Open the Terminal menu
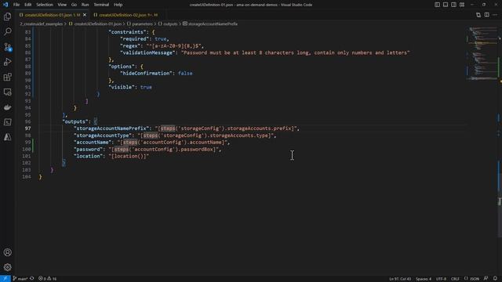 tap(101, 5)
